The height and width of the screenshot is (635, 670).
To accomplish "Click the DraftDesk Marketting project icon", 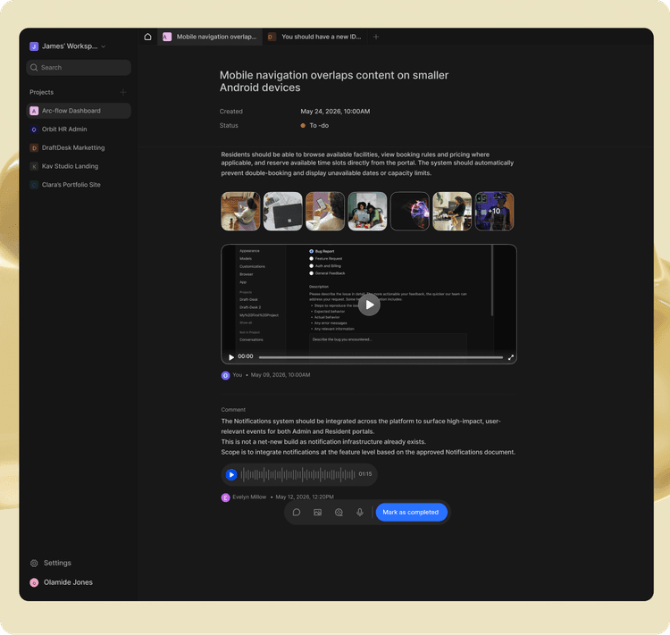I will (34, 148).
